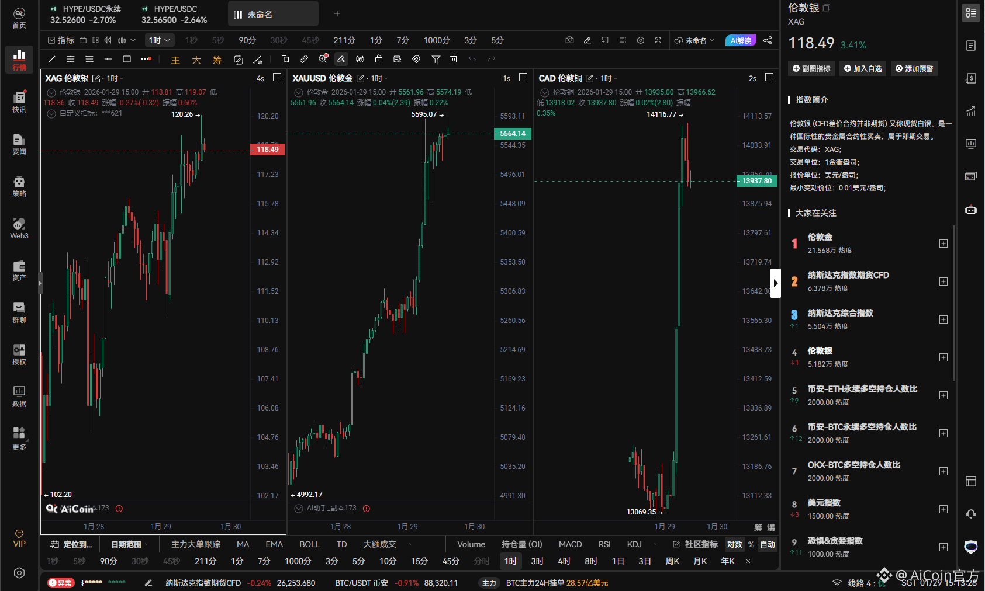985x591 pixels.
Task: Click the 118.49 price label on XAG axis
Action: click(x=268, y=150)
